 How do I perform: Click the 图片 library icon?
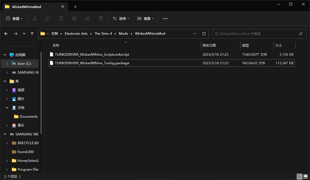point(14,99)
